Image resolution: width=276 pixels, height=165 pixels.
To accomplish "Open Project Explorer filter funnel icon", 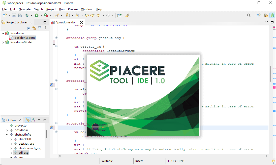I will [x=40, y=28].
